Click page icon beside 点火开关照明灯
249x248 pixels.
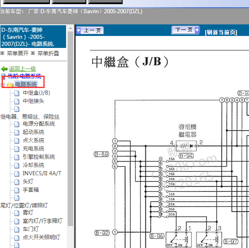pos(17,238)
